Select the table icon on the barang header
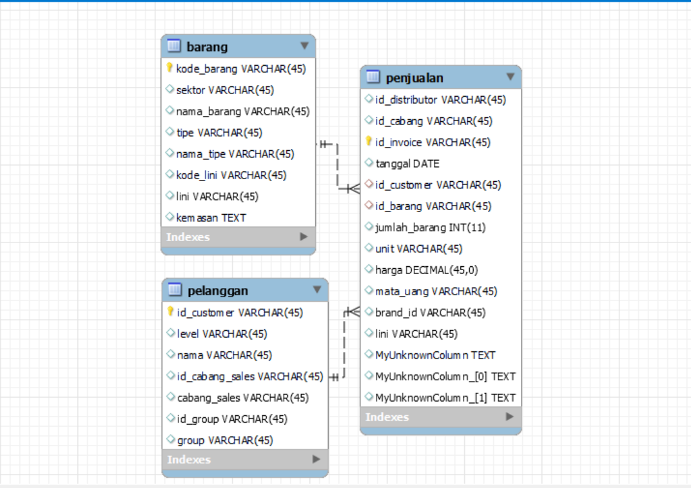The width and height of the screenshot is (691, 488). point(173,46)
